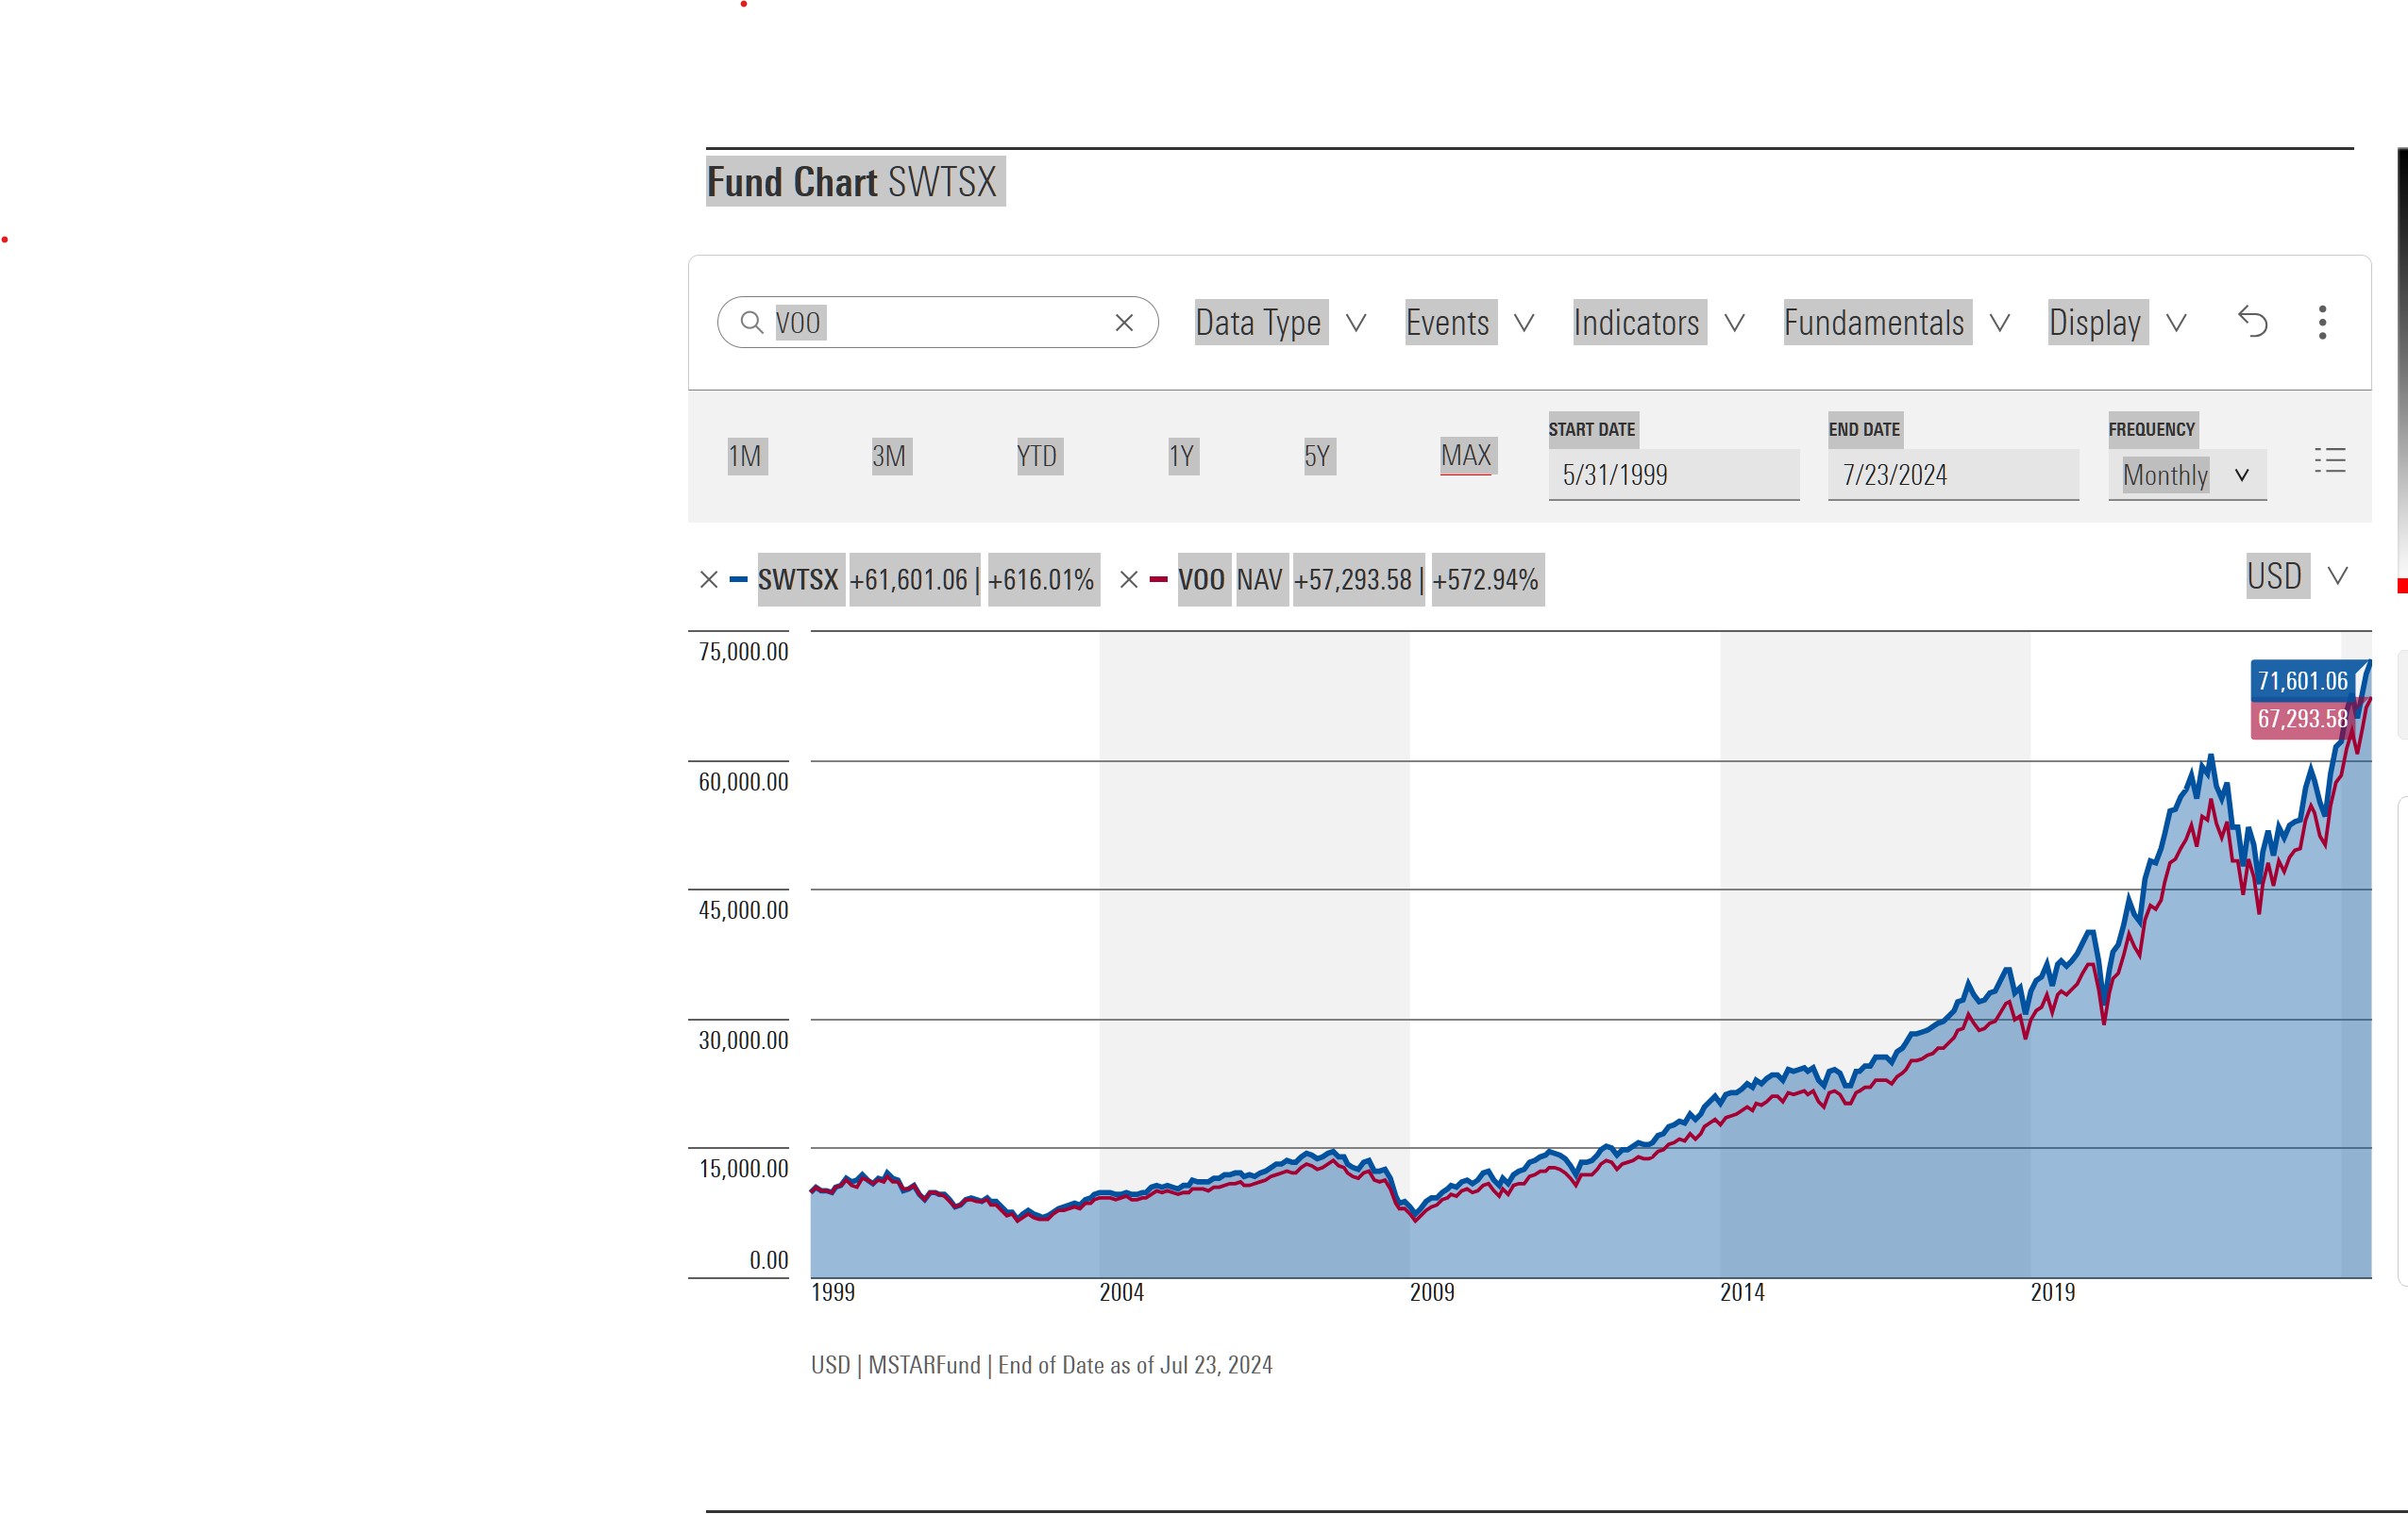This screenshot has width=2408, height=1514.
Task: Click the Fund Chart SWTSX heading
Action: [x=853, y=182]
